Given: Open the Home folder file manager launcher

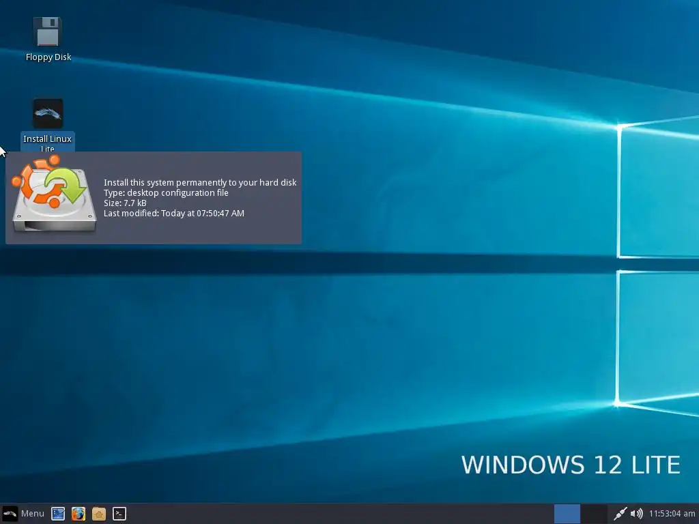Looking at the screenshot, I should coord(99,514).
